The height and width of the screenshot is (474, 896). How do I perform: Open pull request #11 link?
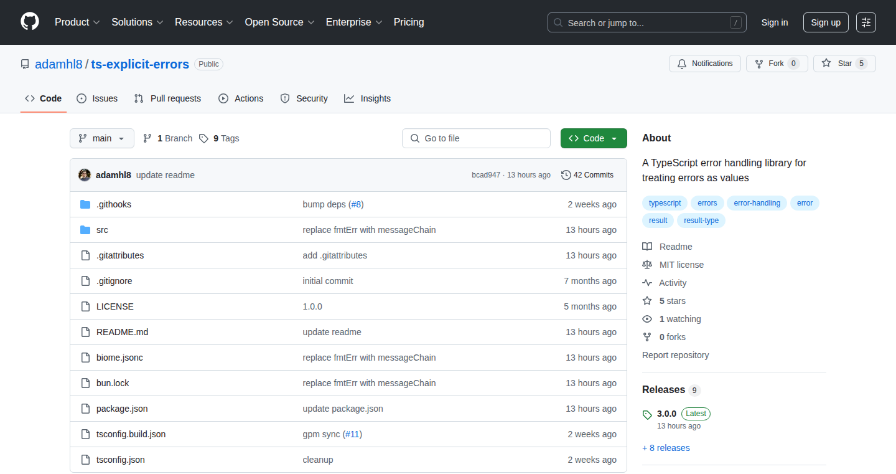point(352,434)
